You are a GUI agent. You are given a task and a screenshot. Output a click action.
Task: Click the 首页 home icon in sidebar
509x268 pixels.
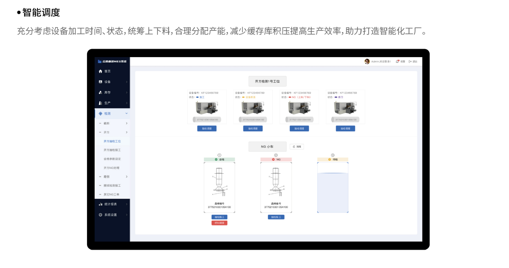(x=100, y=71)
